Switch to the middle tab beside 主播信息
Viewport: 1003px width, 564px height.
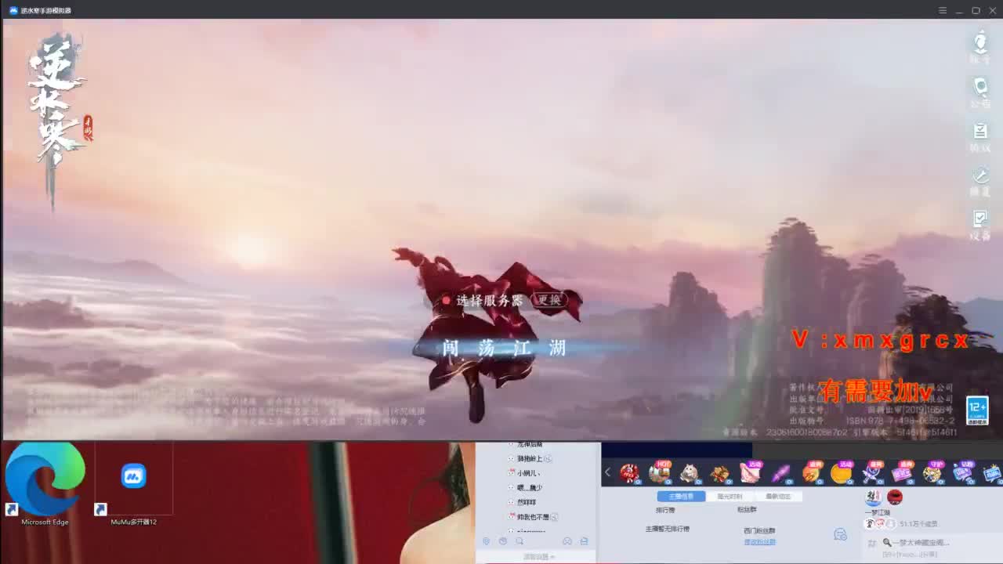coord(730,497)
